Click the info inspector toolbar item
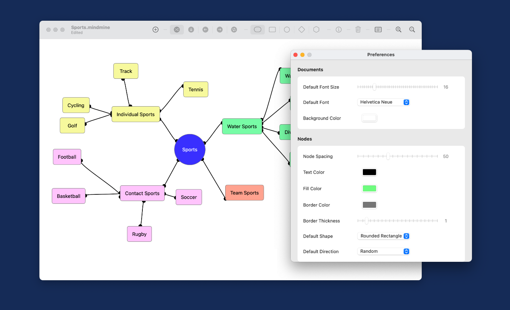 [339, 30]
